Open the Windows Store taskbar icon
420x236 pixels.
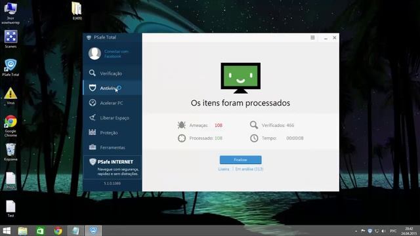40,231
